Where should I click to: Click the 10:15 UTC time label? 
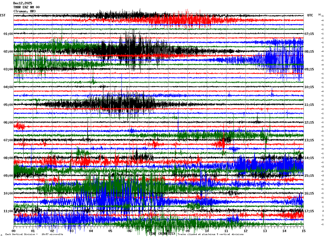click(309, 87)
